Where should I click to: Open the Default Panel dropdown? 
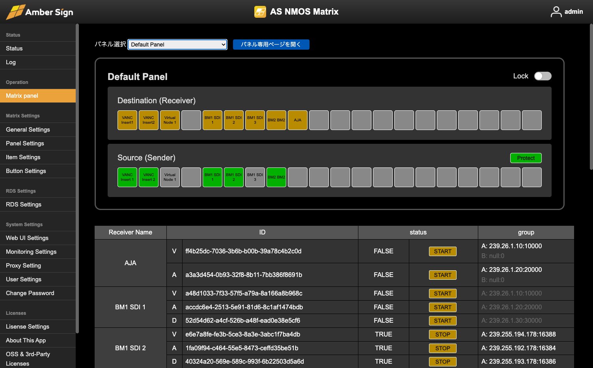tap(177, 45)
